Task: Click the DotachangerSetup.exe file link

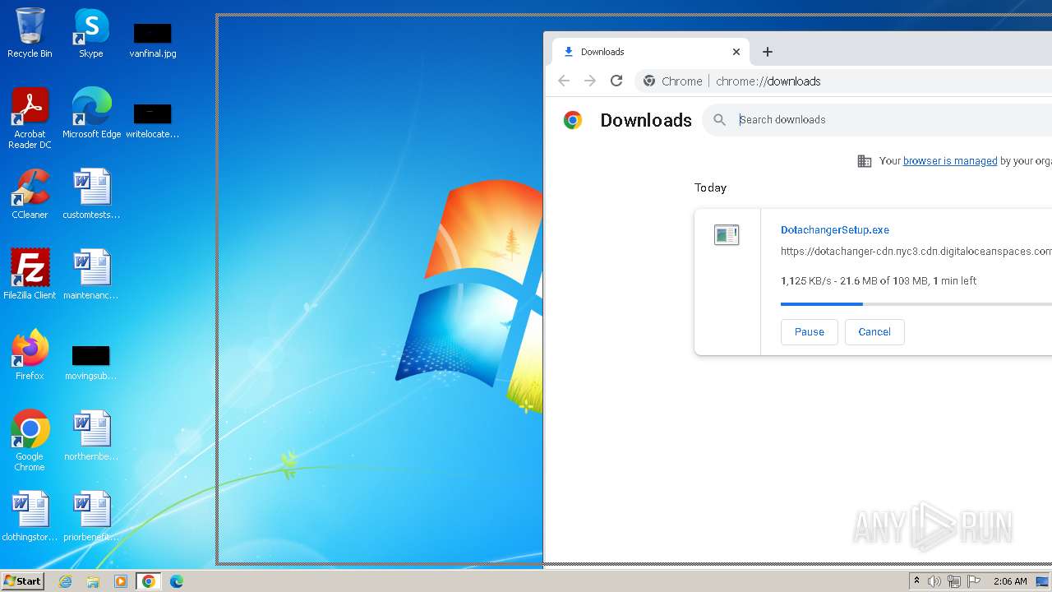Action: [x=835, y=230]
